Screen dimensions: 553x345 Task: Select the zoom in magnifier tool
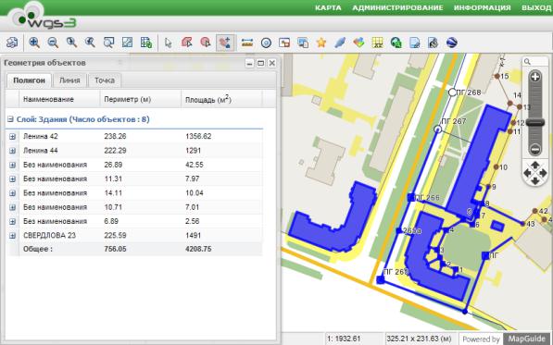(x=34, y=43)
